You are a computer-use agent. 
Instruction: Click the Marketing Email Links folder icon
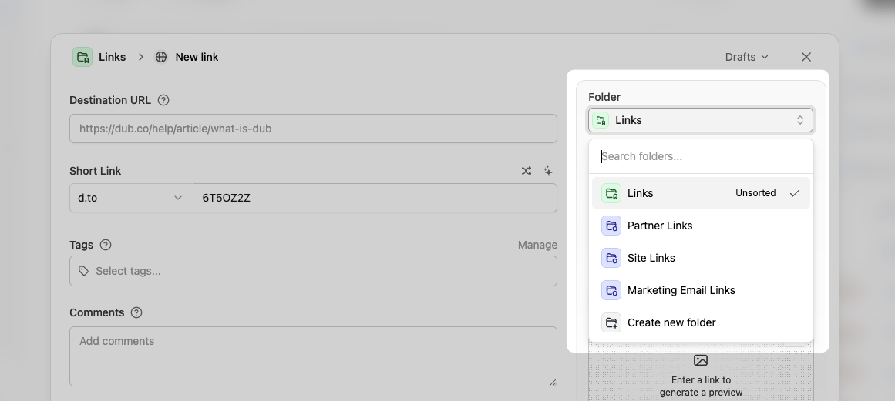pos(611,290)
